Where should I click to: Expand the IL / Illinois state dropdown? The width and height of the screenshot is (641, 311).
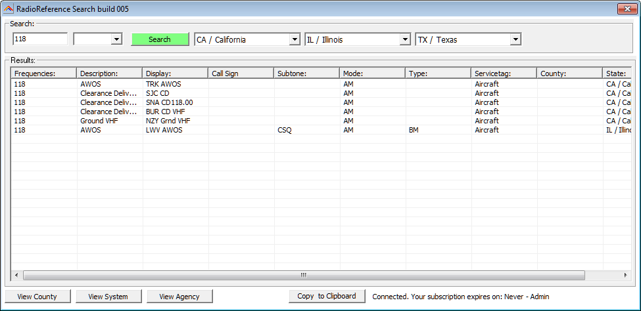pos(405,39)
